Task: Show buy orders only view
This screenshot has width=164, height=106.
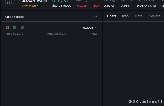Action: 15,28
